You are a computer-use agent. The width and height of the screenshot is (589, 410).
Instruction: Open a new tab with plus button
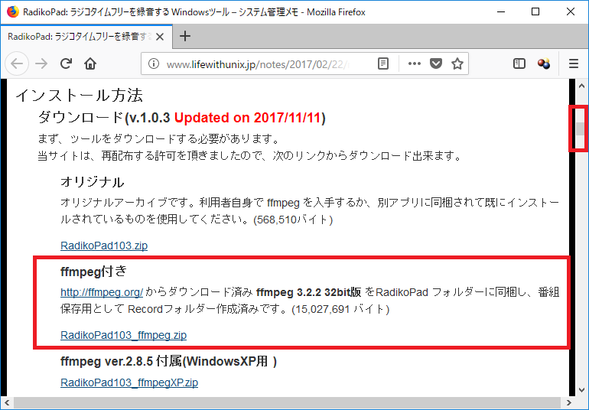(x=185, y=36)
